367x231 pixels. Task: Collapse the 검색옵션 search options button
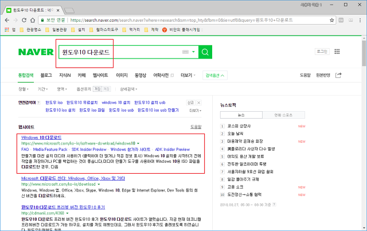click(x=215, y=75)
